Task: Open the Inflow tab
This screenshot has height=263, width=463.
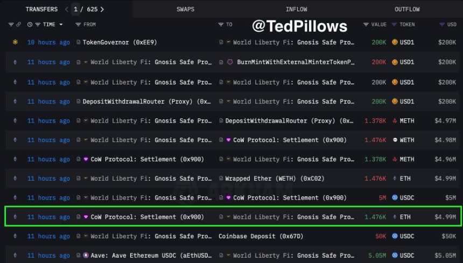Action: tap(297, 9)
